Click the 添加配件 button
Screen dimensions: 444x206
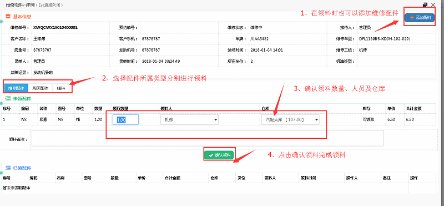pyautogui.click(x=420, y=18)
